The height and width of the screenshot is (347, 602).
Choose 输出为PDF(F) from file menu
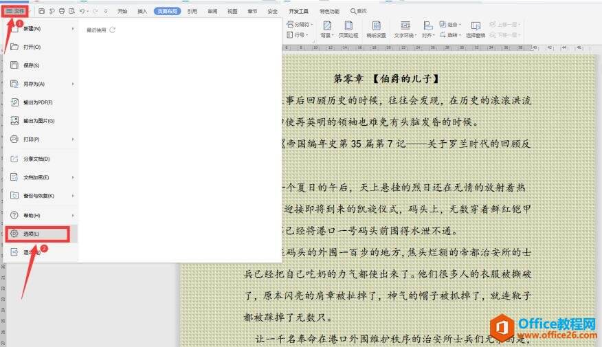click(x=38, y=102)
